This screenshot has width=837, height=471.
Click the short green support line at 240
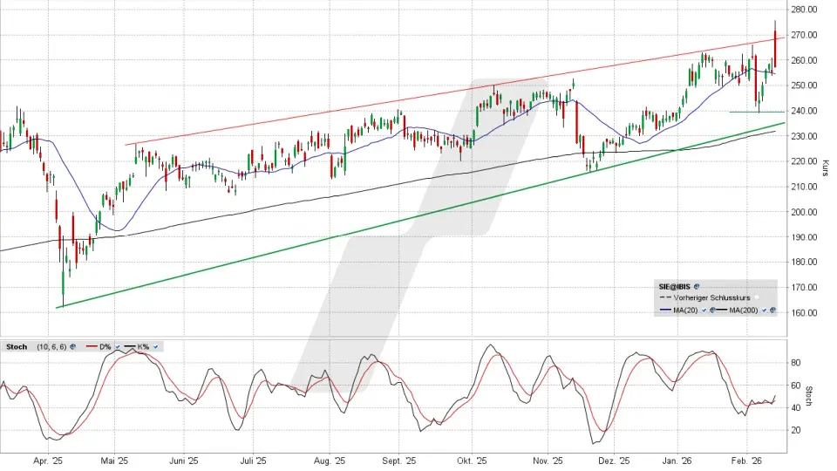pos(757,112)
